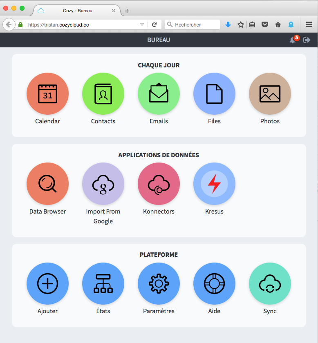Click the Calendar text label

pos(47,121)
